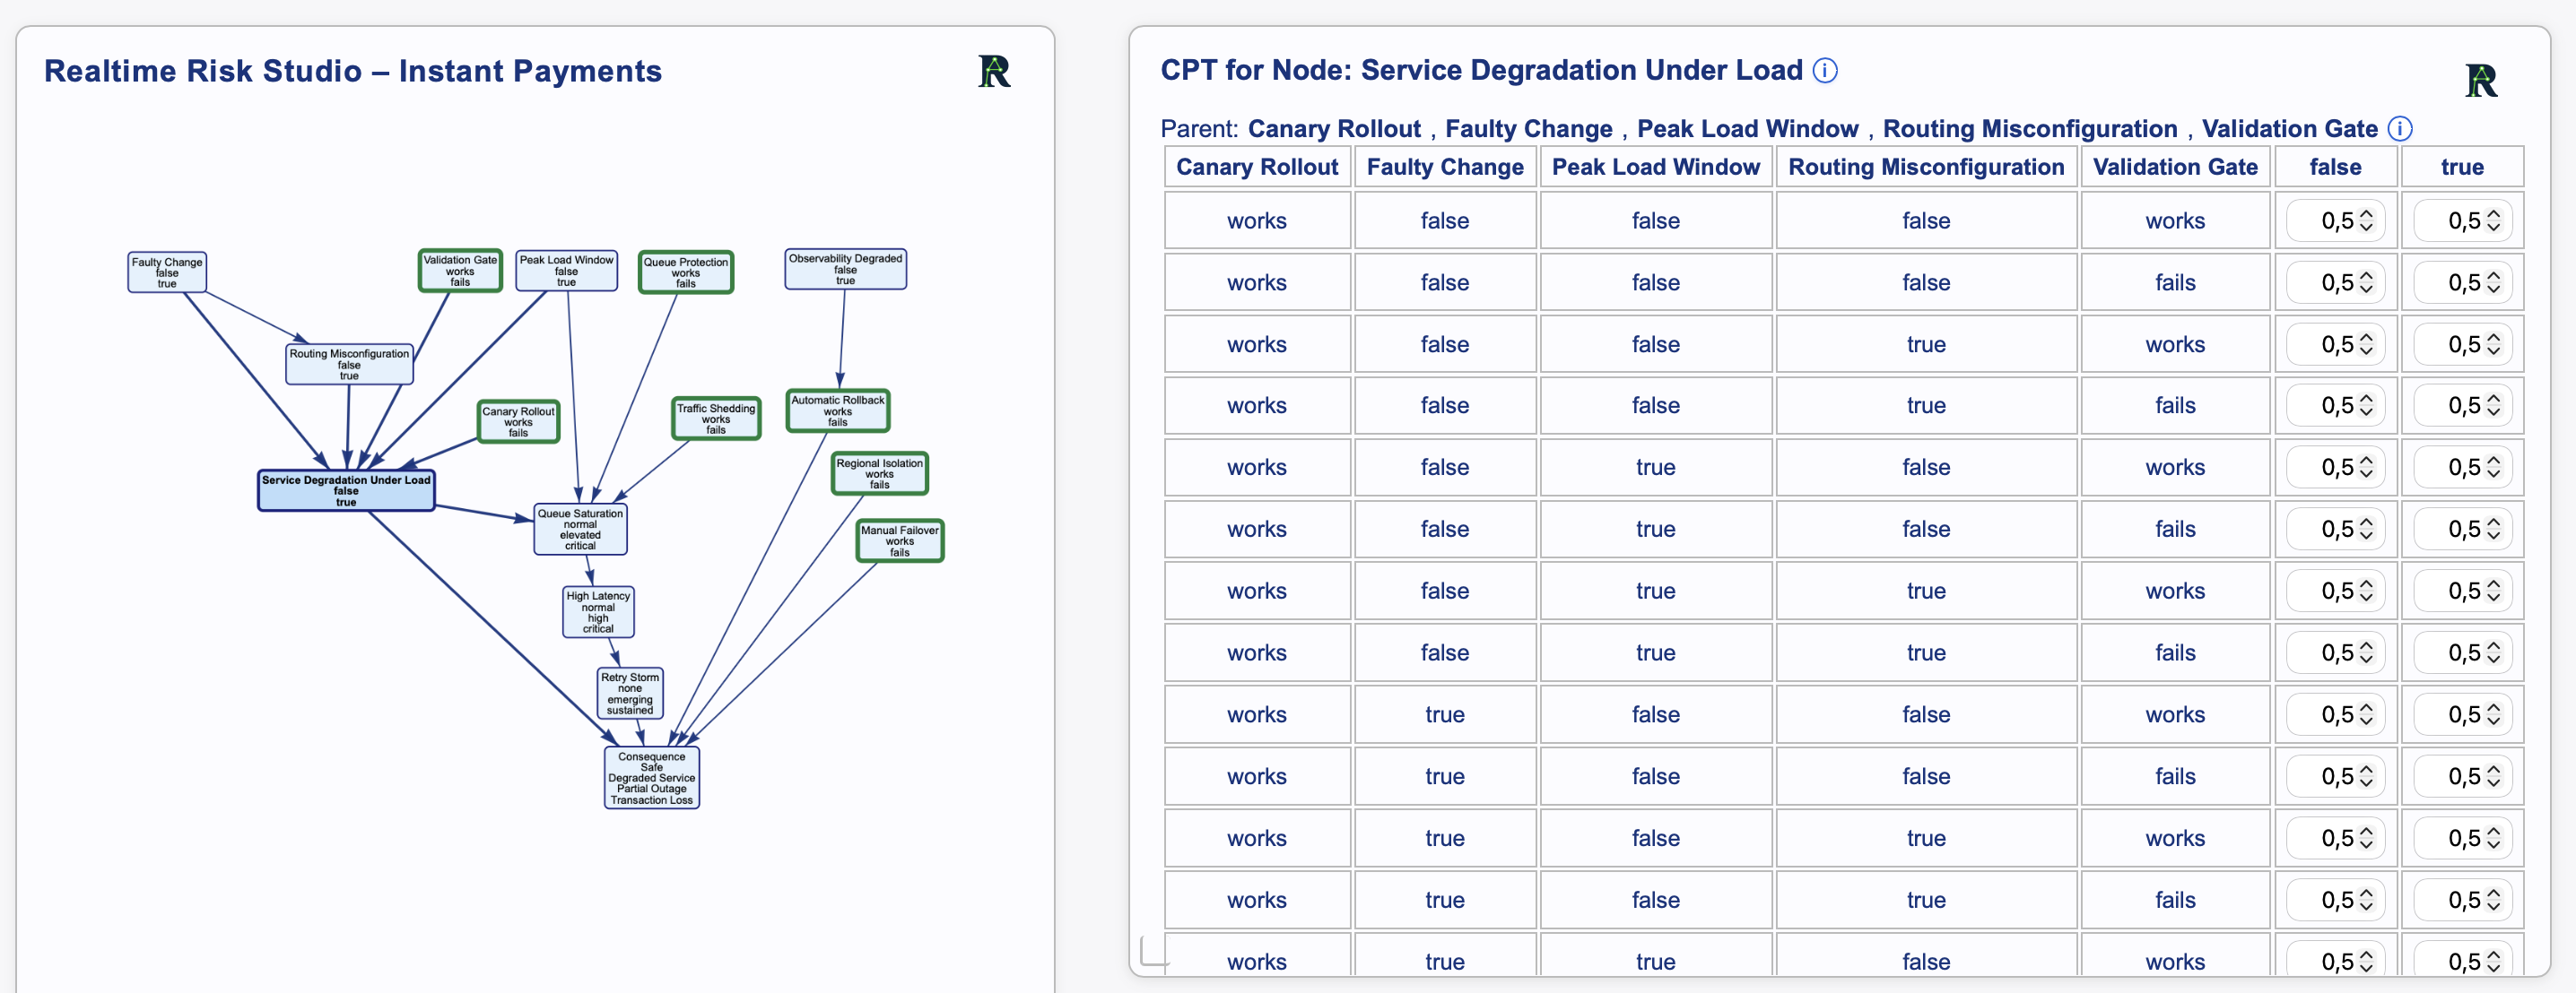Click first row false-column stepper arrows
Viewport: 2576px width, 993px height.
coord(2366,220)
